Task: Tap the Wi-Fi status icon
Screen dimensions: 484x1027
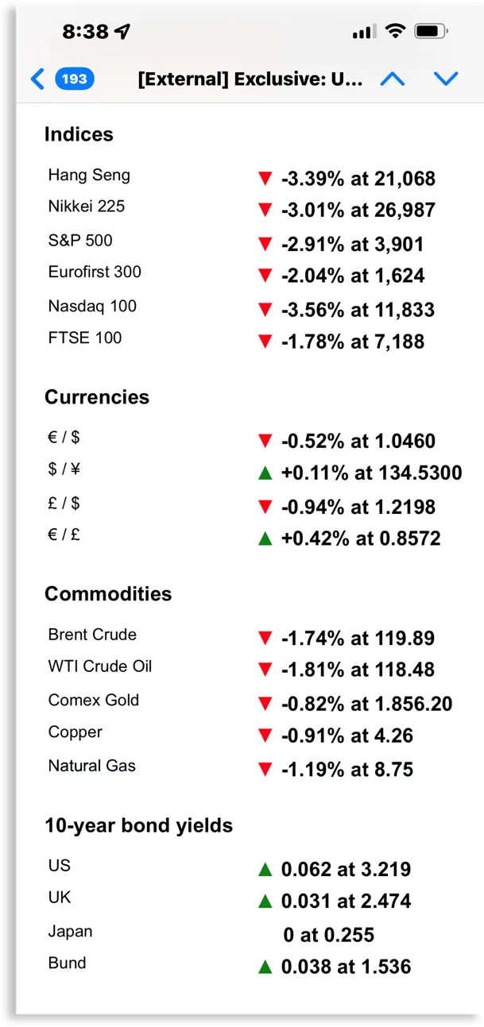Action: click(394, 32)
